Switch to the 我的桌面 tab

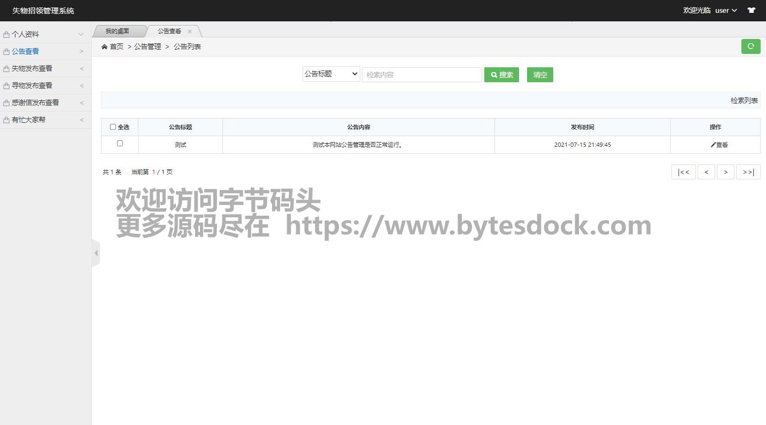point(117,31)
